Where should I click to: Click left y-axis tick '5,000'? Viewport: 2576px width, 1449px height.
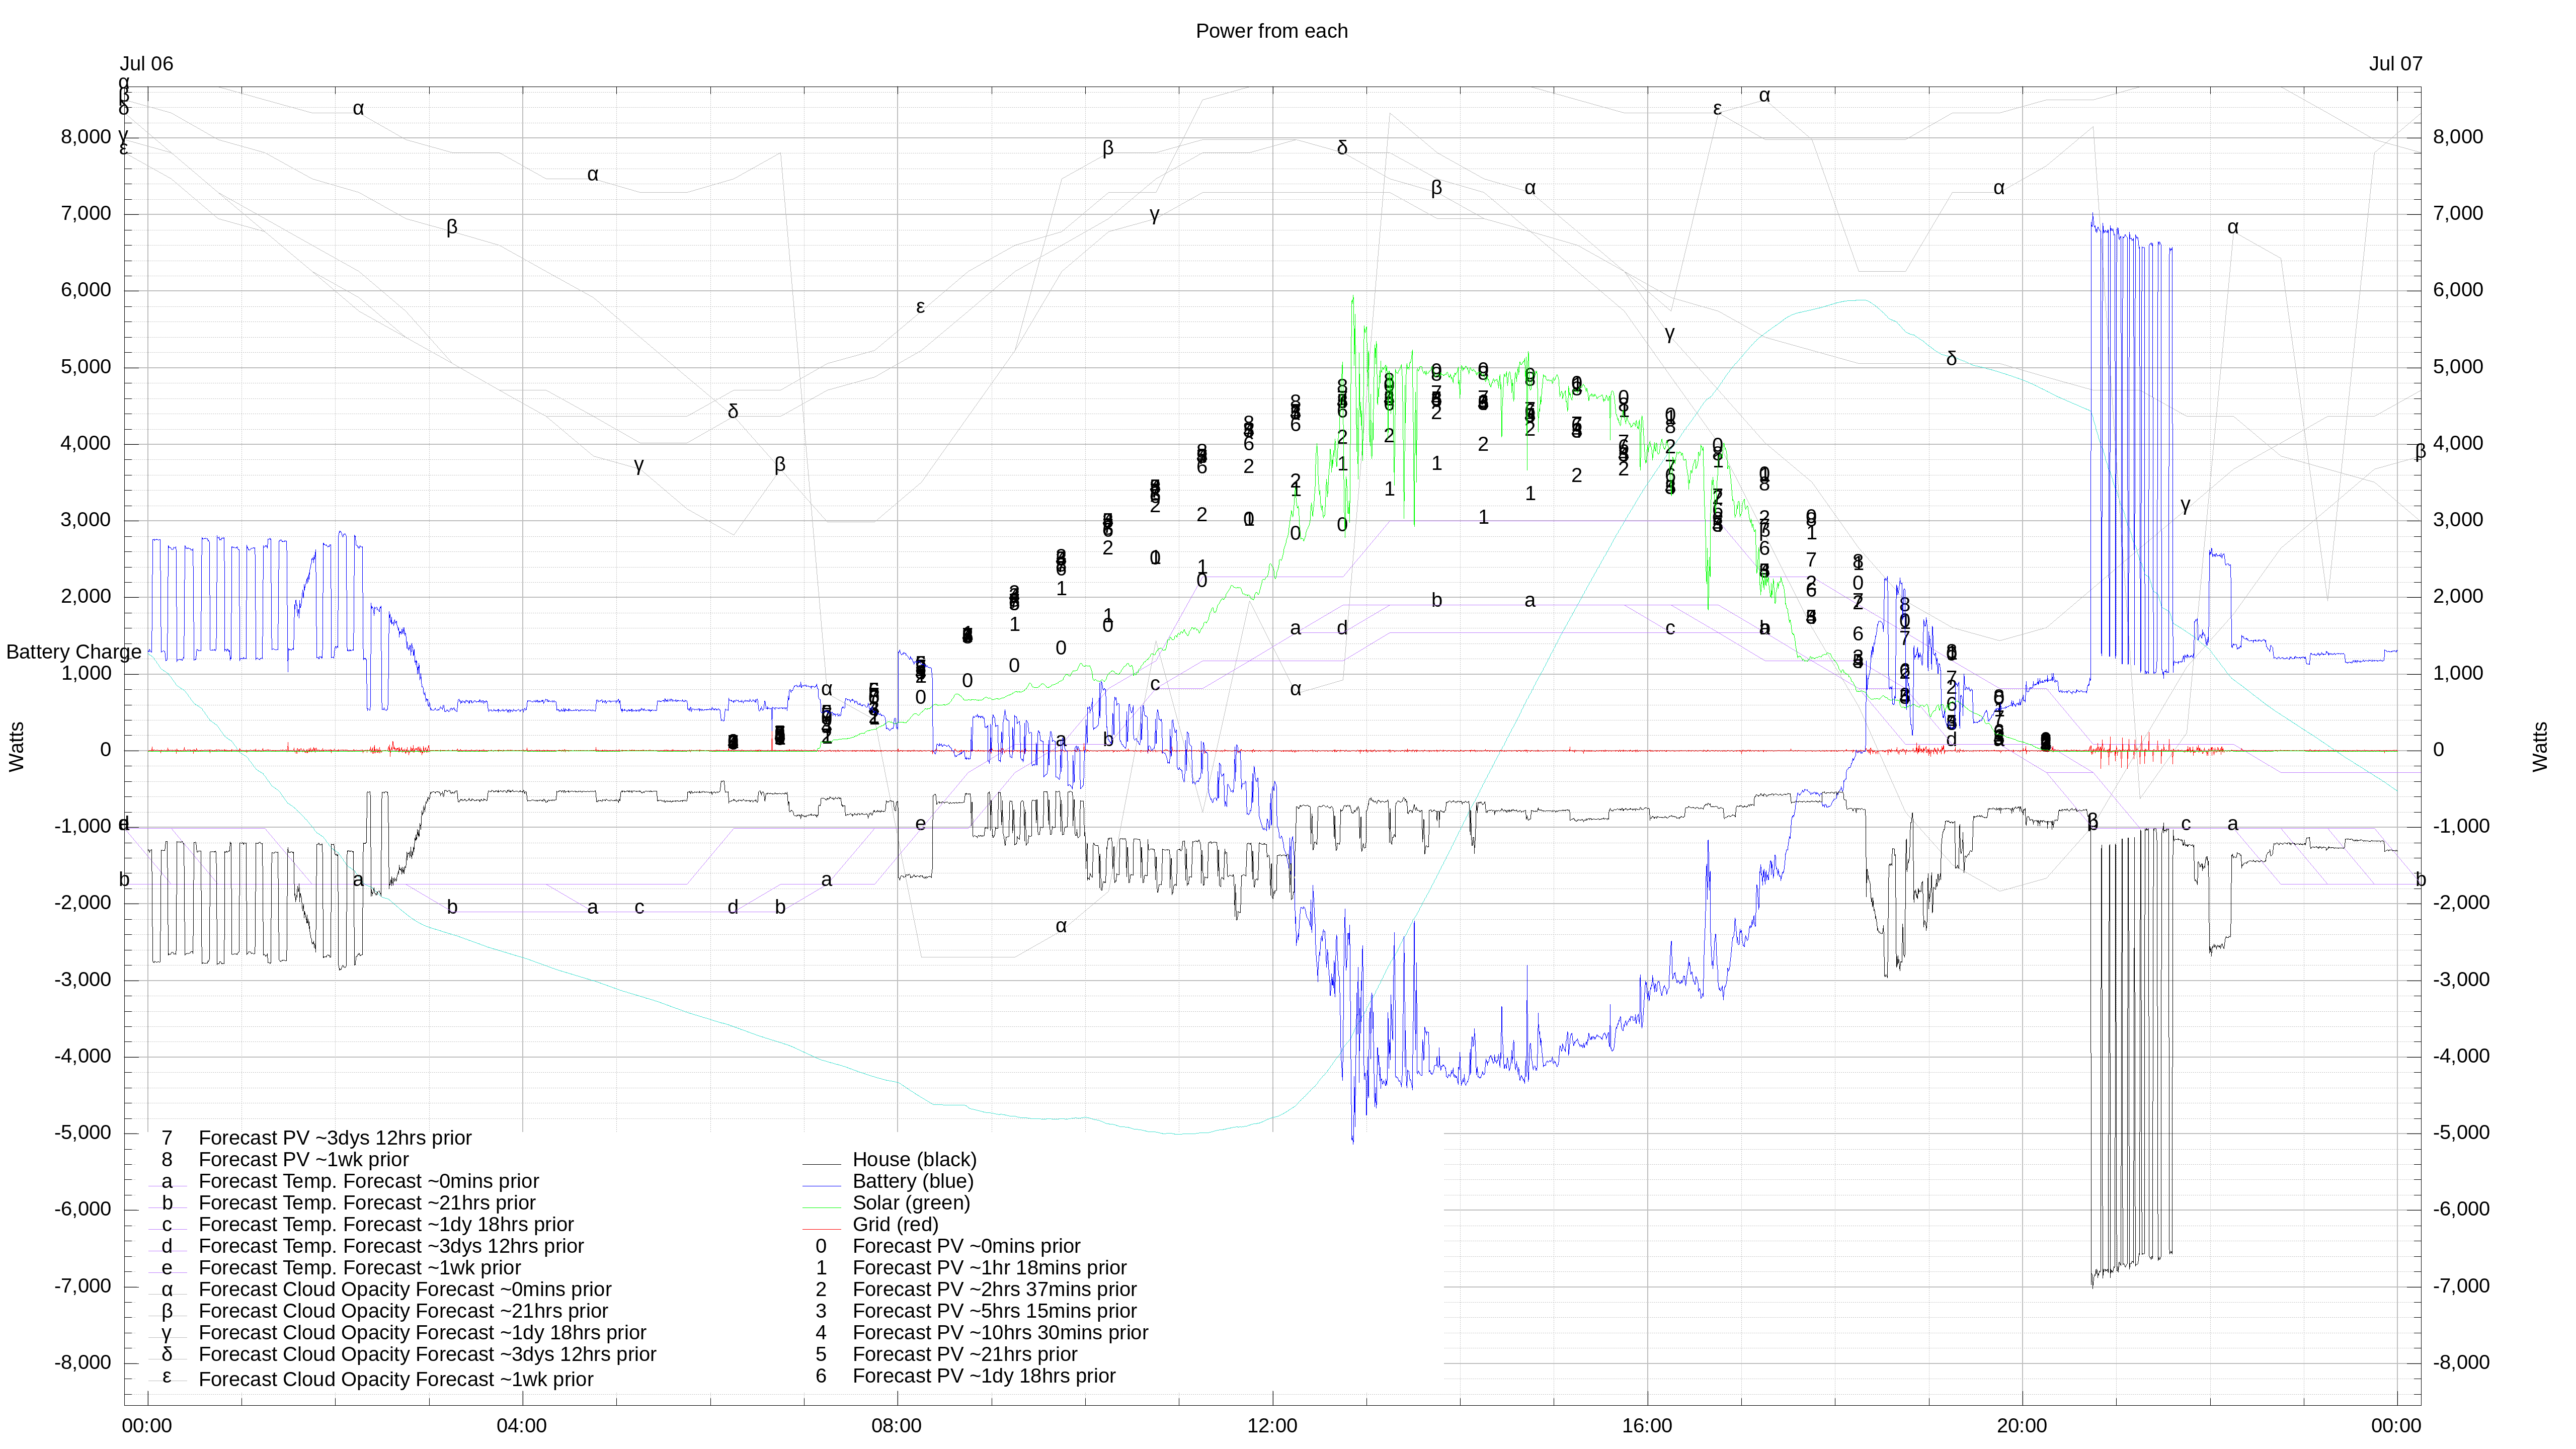(x=86, y=367)
